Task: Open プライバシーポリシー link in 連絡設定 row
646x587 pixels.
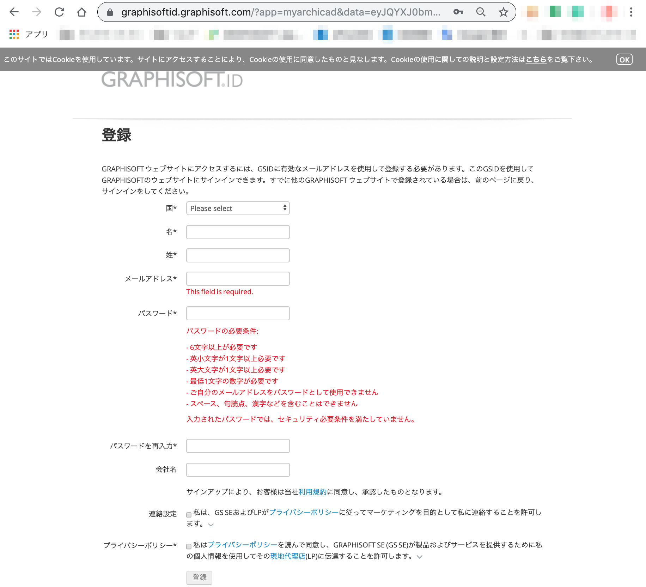Action: (304, 512)
